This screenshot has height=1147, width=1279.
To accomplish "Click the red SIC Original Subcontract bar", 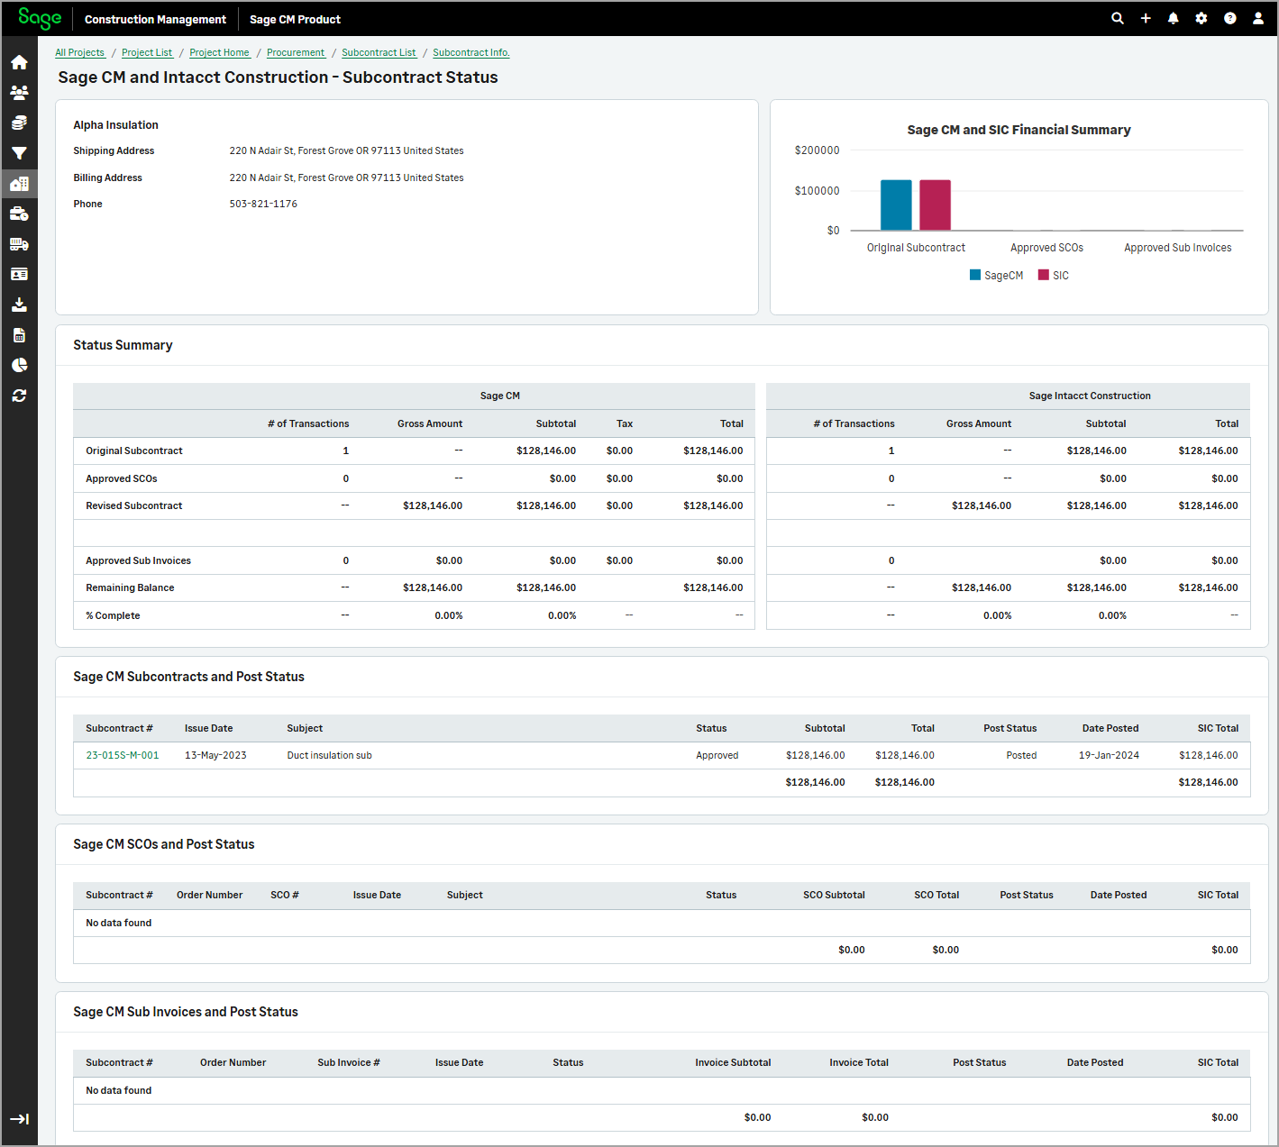I will click(935, 205).
